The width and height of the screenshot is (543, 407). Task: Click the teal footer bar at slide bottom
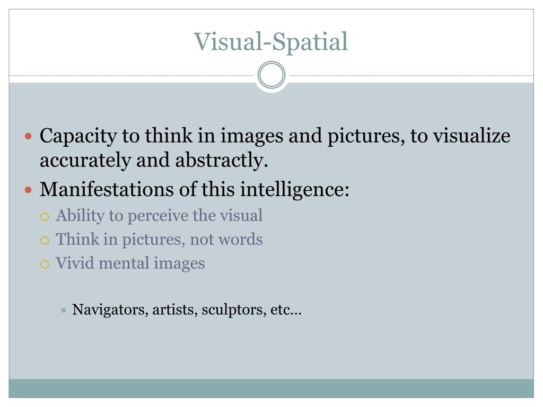click(x=271, y=388)
